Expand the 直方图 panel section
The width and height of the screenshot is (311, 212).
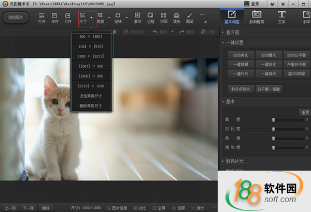point(223,32)
